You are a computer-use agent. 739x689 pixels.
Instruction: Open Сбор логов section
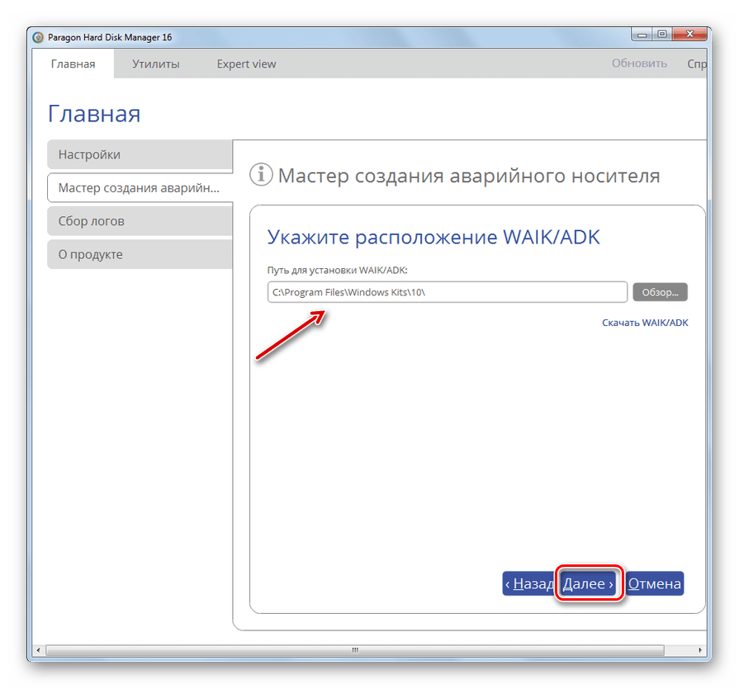pyautogui.click(x=139, y=221)
